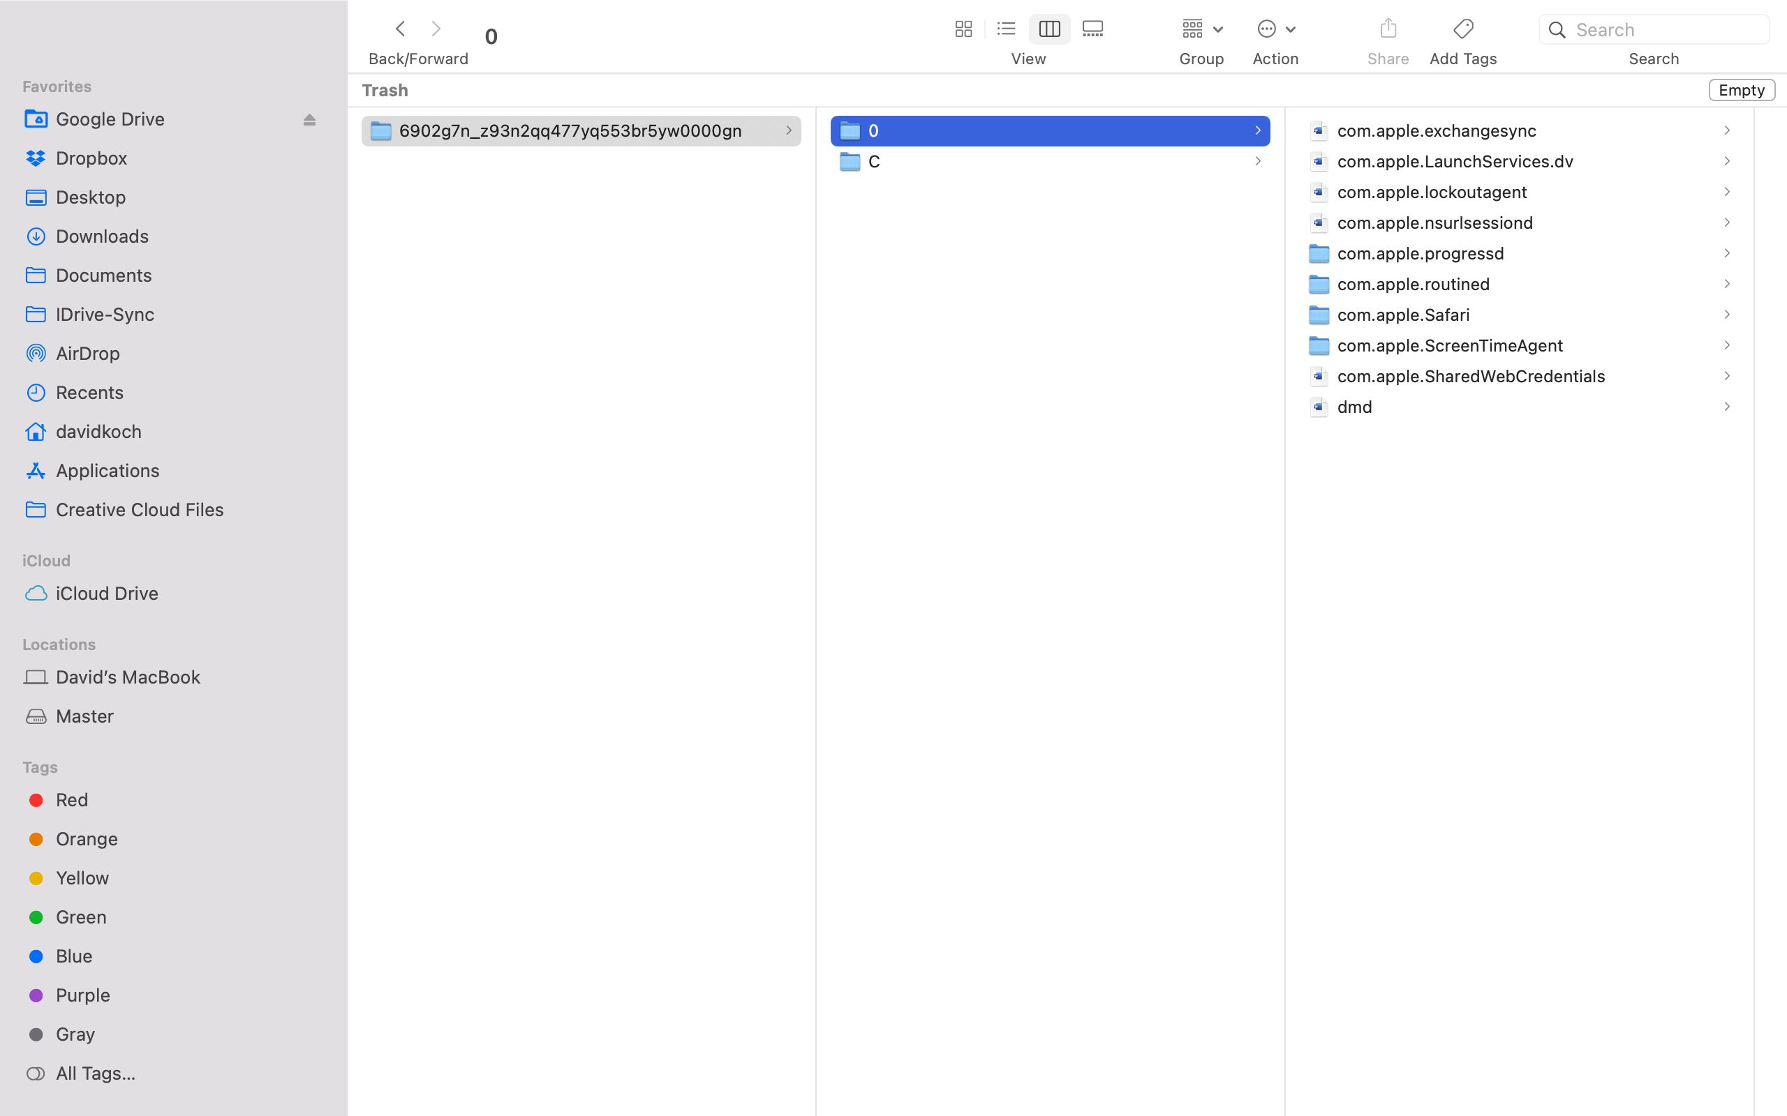
Task: Open the Group dropdown menu
Action: [x=1201, y=29]
